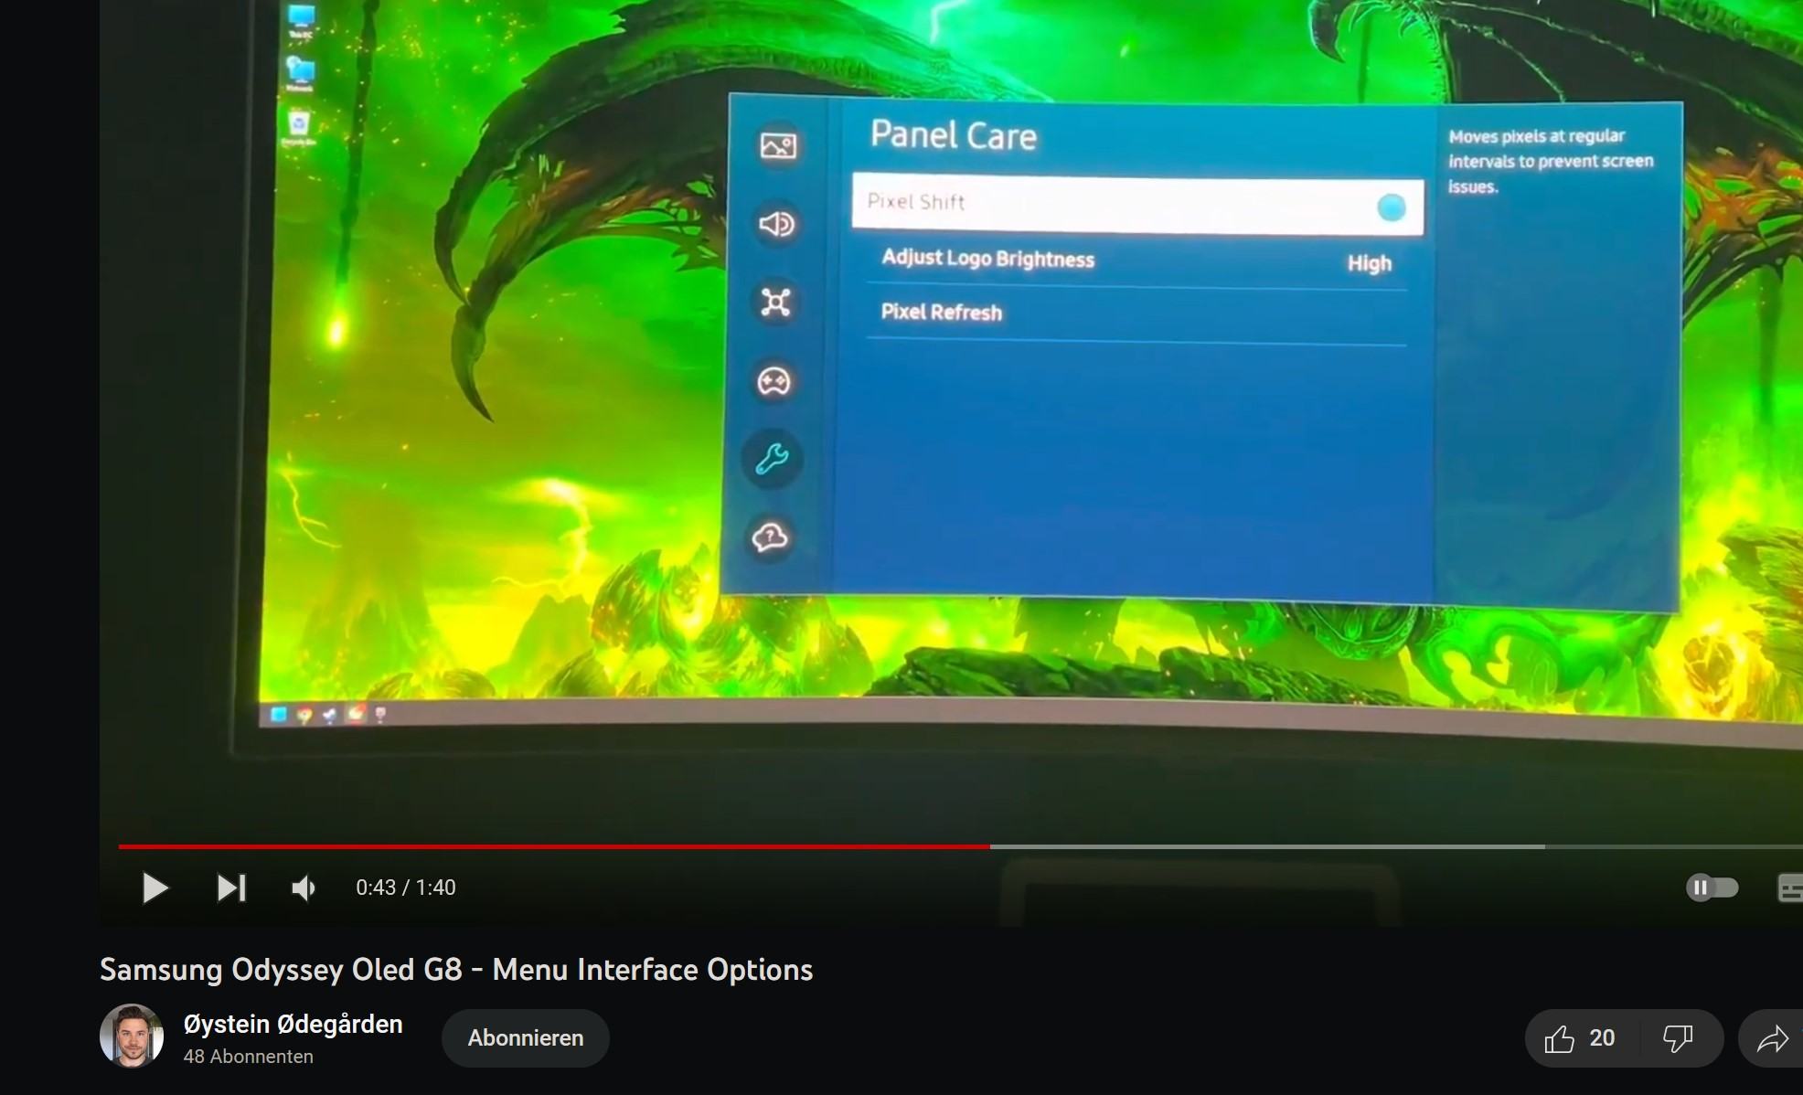This screenshot has height=1095, width=1803.
Task: Click the Pixel Shift description text
Action: click(x=1551, y=161)
